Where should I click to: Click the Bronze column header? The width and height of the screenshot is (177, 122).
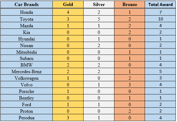coord(130,4)
